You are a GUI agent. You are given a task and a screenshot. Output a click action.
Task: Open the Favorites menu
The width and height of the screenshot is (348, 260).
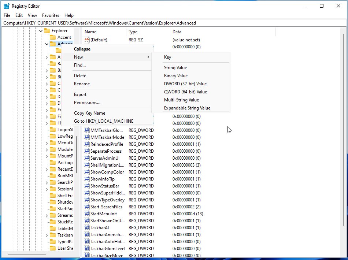click(x=51, y=15)
